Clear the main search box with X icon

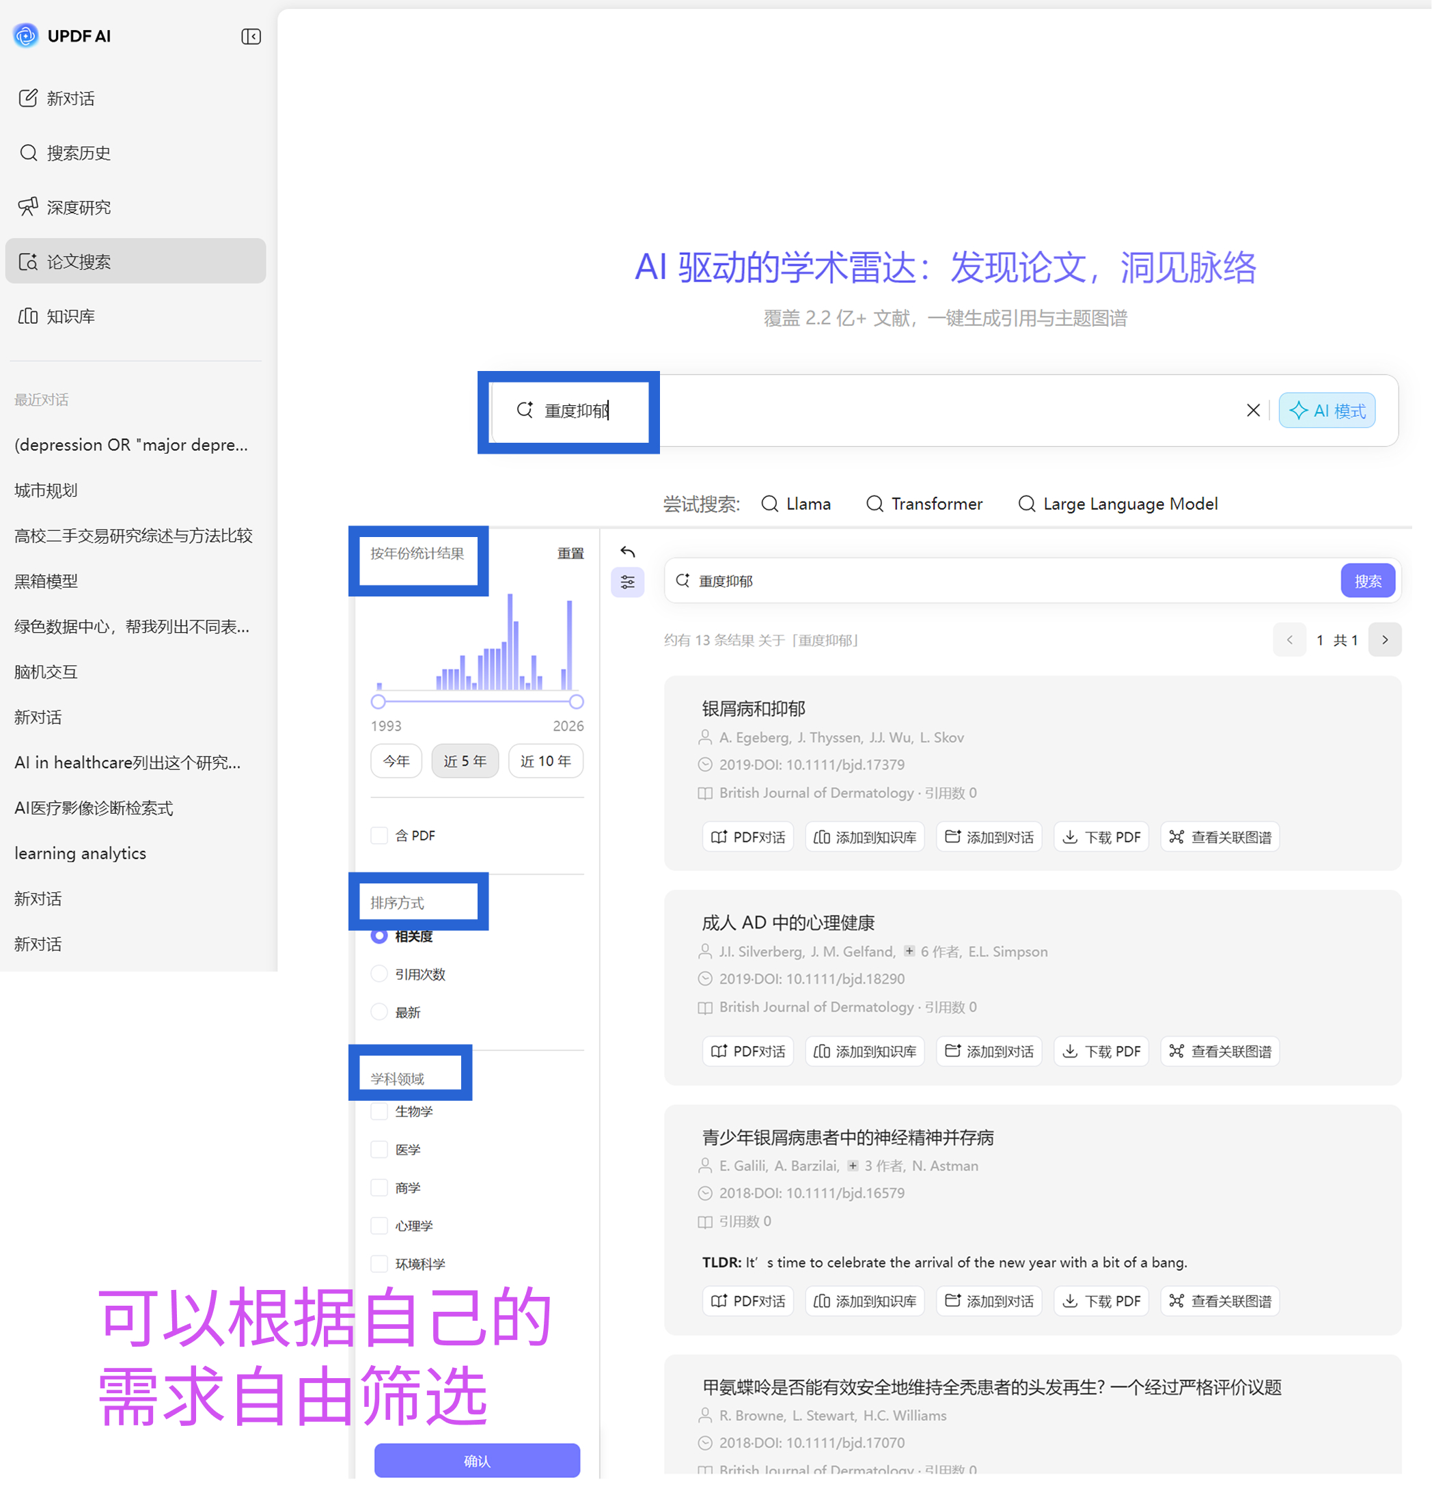click(1252, 410)
